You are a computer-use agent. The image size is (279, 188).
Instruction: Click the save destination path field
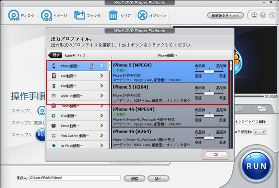(75, 178)
